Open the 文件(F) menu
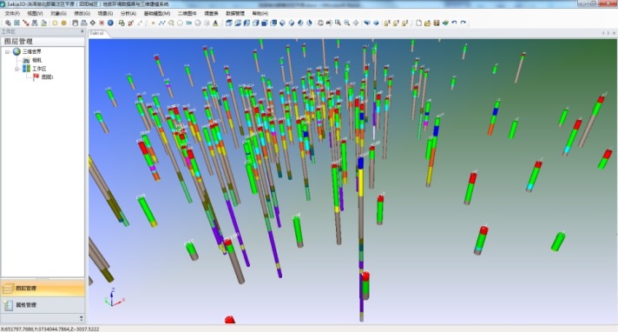The height and width of the screenshot is (332, 618). coord(13,13)
